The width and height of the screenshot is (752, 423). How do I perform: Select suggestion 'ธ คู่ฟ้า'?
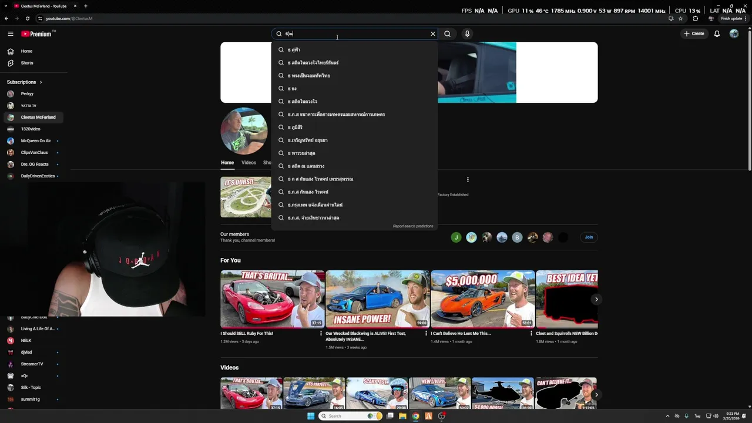[354, 50]
